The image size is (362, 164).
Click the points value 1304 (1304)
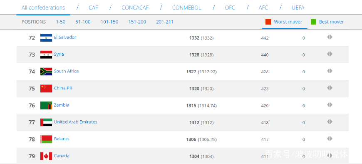(201, 157)
